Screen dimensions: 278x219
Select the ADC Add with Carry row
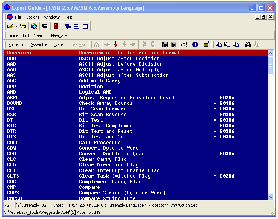coord(135,81)
